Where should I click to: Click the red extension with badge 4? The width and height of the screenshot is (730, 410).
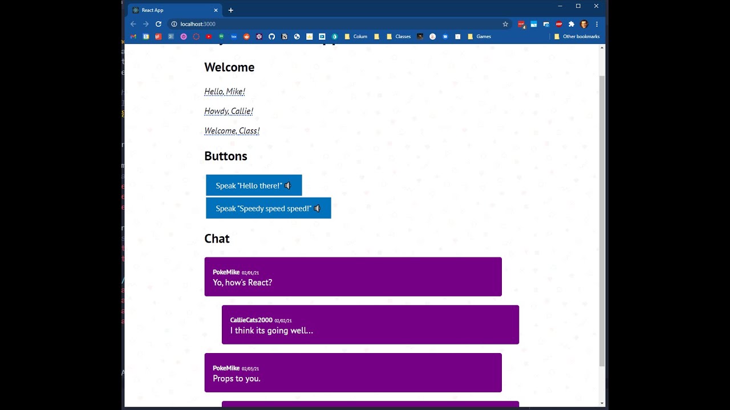tap(521, 24)
